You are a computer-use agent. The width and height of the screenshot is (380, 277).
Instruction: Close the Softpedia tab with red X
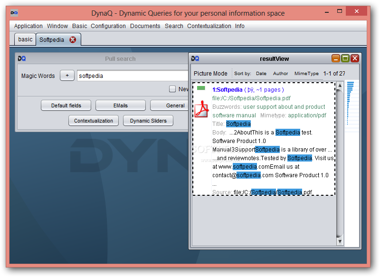pos(73,39)
